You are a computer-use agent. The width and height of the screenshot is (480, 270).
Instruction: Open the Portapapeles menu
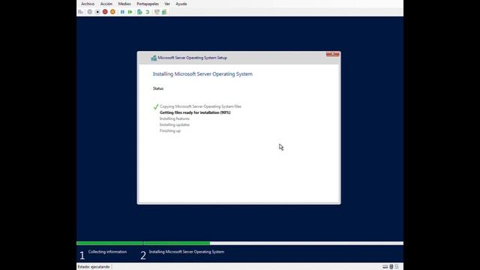point(148,4)
